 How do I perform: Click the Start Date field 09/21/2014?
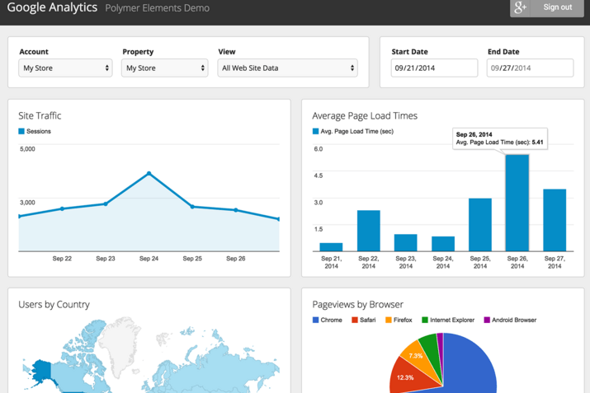pyautogui.click(x=434, y=68)
